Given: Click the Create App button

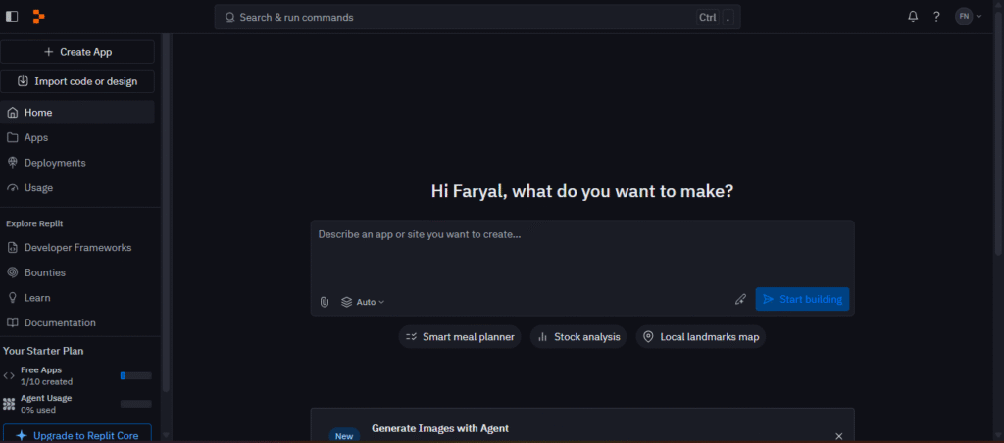Looking at the screenshot, I should point(77,52).
